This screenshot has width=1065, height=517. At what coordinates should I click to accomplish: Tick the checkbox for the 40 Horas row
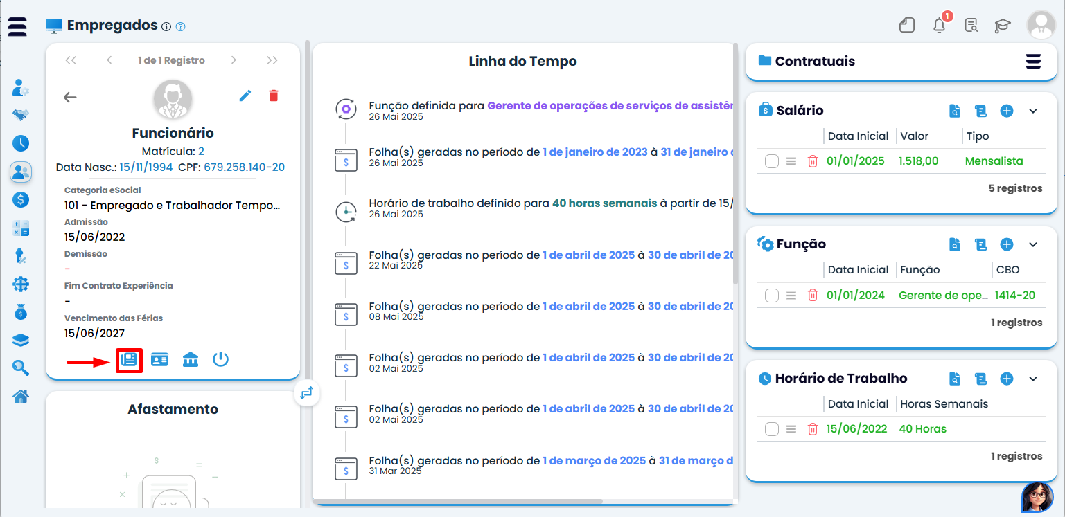click(x=772, y=429)
